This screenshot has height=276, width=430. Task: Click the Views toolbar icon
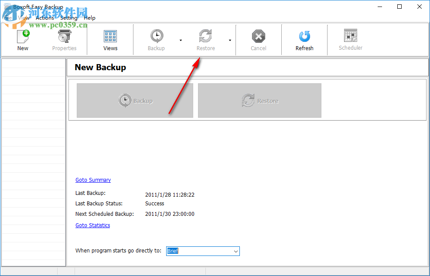pos(110,39)
